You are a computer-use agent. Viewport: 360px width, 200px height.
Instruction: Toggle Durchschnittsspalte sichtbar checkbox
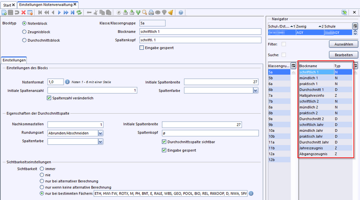coord(164,142)
